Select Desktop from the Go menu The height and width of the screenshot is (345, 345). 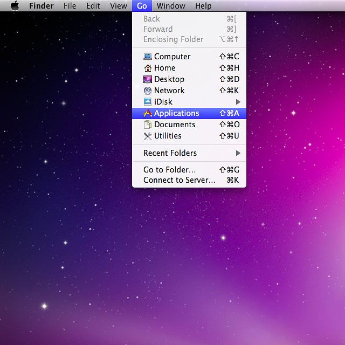[x=189, y=79]
